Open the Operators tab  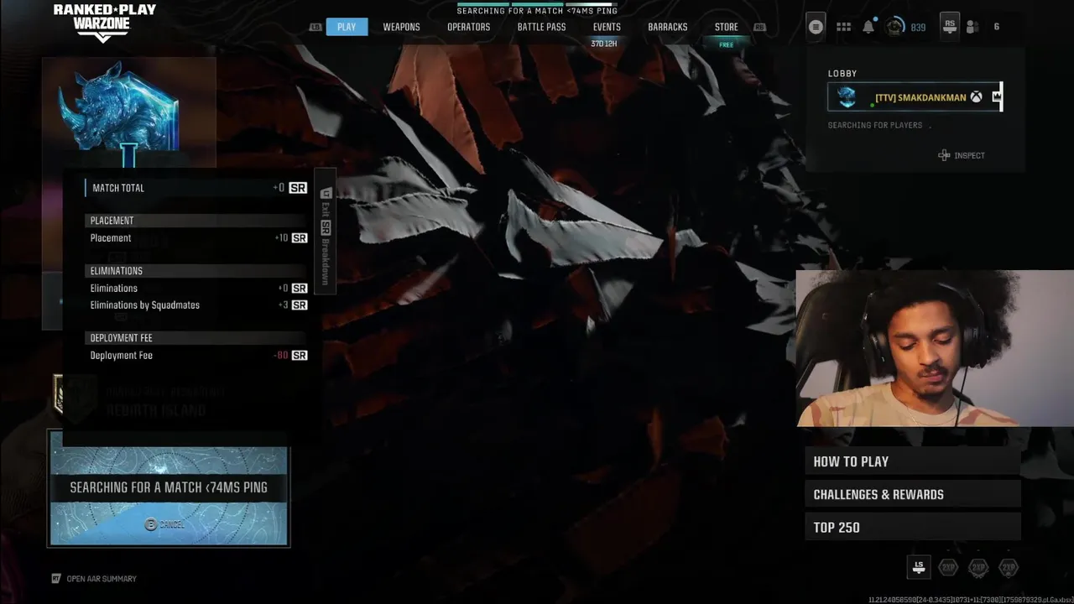coord(468,27)
